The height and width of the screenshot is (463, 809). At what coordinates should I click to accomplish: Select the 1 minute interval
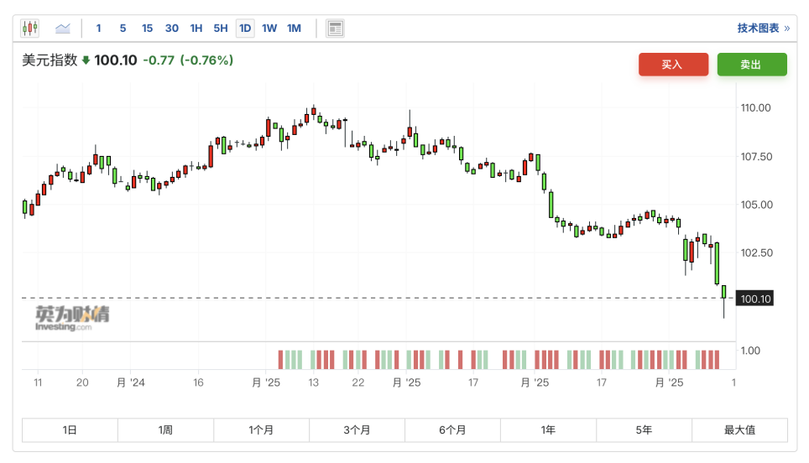[x=98, y=29]
